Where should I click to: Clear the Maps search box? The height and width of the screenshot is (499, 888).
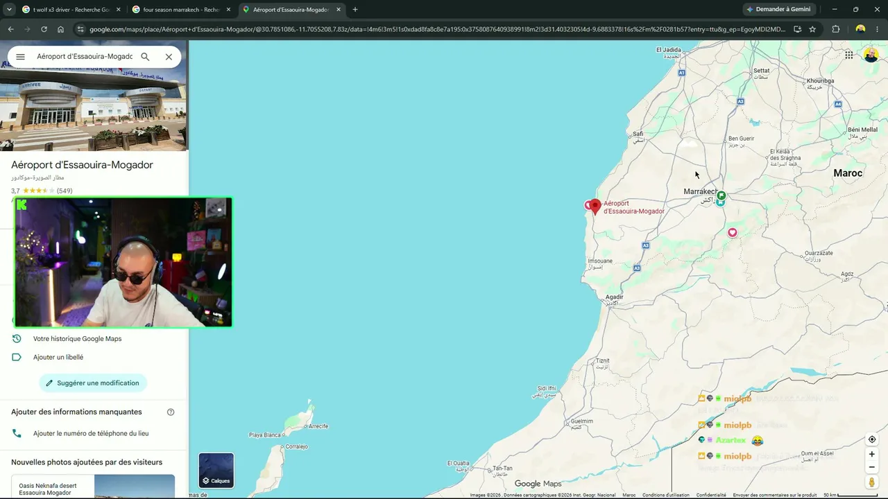(169, 57)
